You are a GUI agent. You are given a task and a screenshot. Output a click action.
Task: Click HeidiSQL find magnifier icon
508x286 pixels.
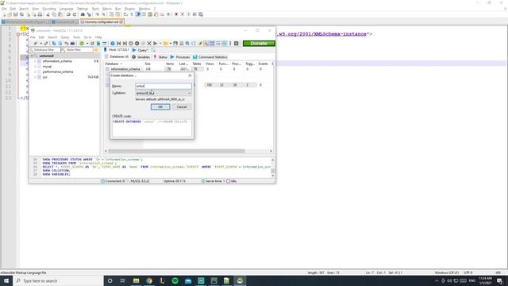click(x=187, y=44)
